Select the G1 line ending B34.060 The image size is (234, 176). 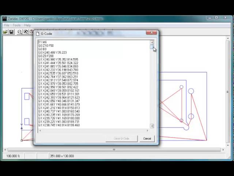[58, 66]
